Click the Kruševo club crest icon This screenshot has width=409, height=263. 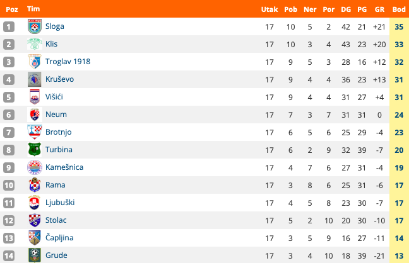pos(35,79)
